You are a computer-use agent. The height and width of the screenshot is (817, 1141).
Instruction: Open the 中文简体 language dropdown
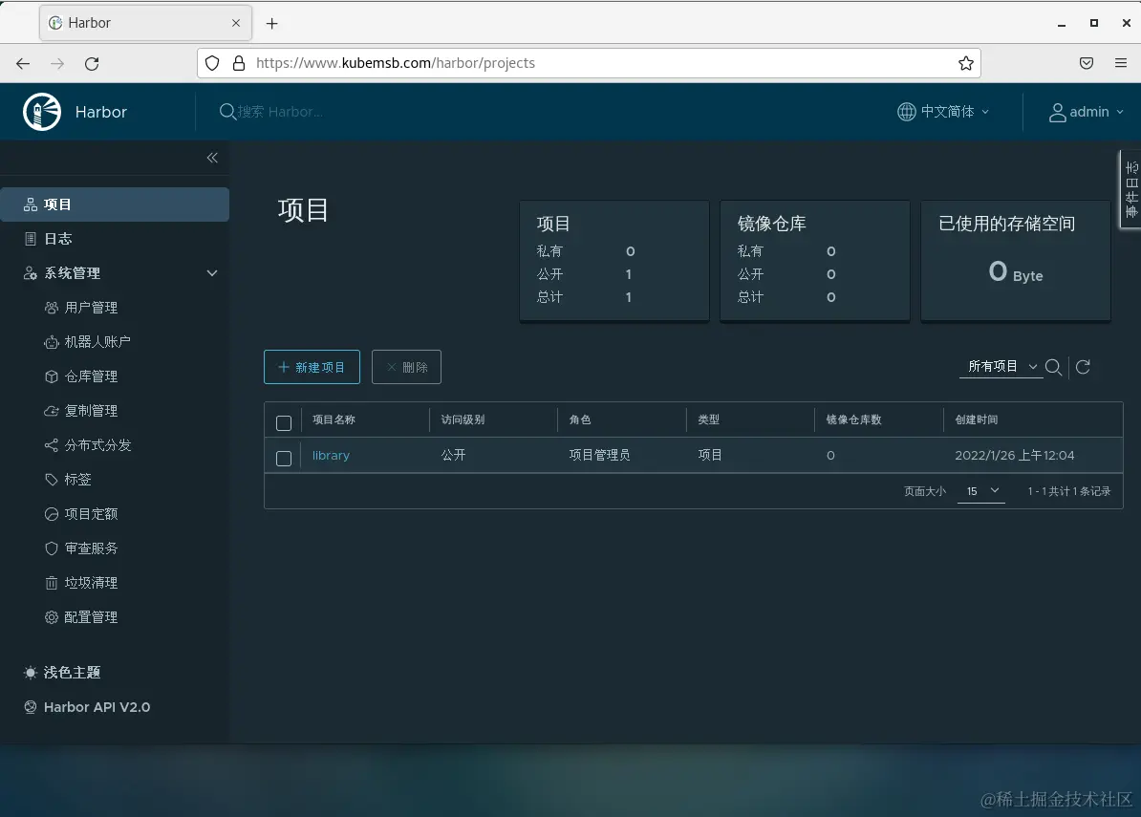coord(944,111)
